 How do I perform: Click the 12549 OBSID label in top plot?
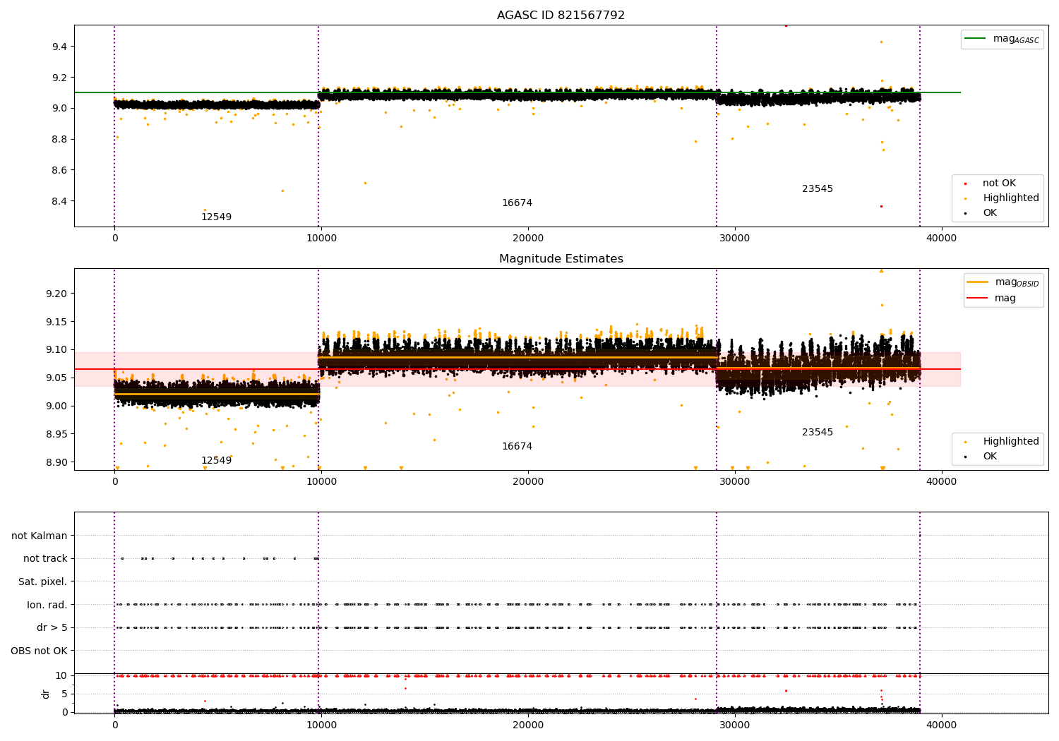click(x=216, y=217)
